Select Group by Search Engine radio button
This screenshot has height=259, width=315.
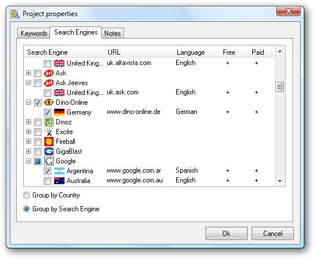tap(26, 209)
